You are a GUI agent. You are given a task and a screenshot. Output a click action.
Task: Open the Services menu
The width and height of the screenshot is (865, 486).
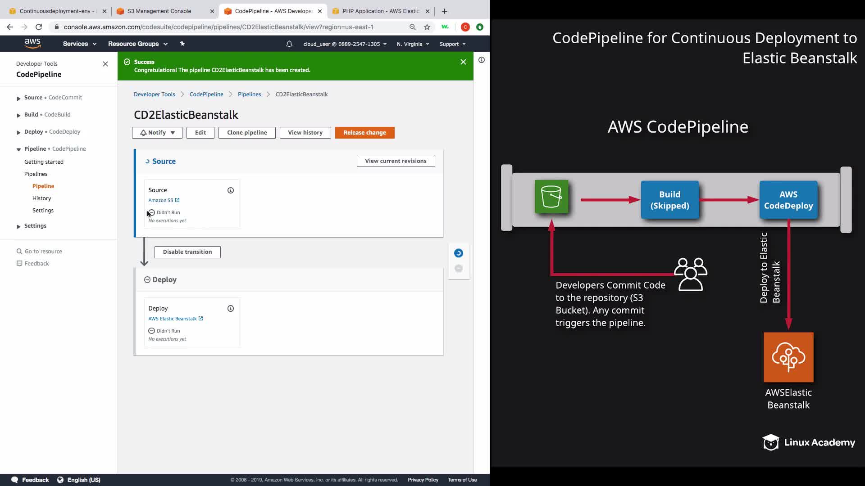pyautogui.click(x=79, y=44)
